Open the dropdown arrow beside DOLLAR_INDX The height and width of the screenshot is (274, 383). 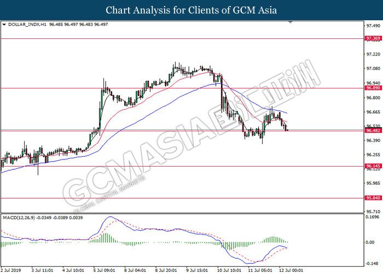point(4,25)
